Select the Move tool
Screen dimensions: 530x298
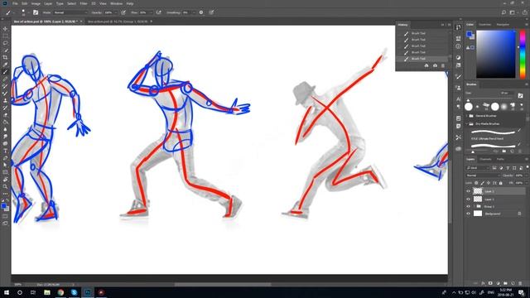tap(5, 29)
